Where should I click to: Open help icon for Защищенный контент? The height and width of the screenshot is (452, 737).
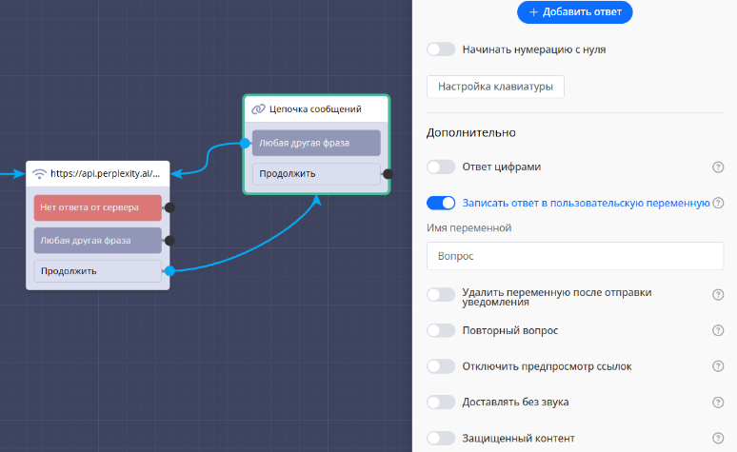pos(718,439)
